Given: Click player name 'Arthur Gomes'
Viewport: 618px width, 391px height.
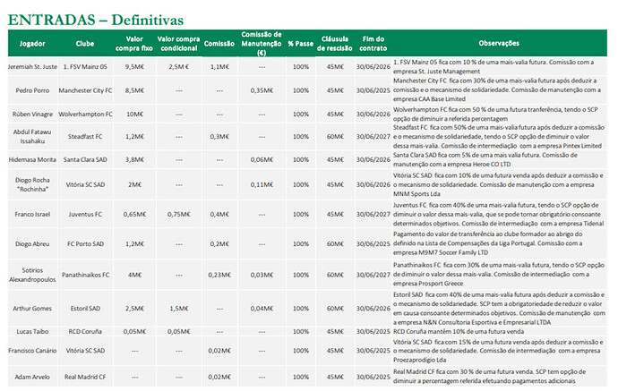Looking at the screenshot, I should coord(32,309).
